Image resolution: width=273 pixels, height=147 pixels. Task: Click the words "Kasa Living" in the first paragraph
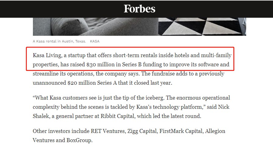[47, 55]
